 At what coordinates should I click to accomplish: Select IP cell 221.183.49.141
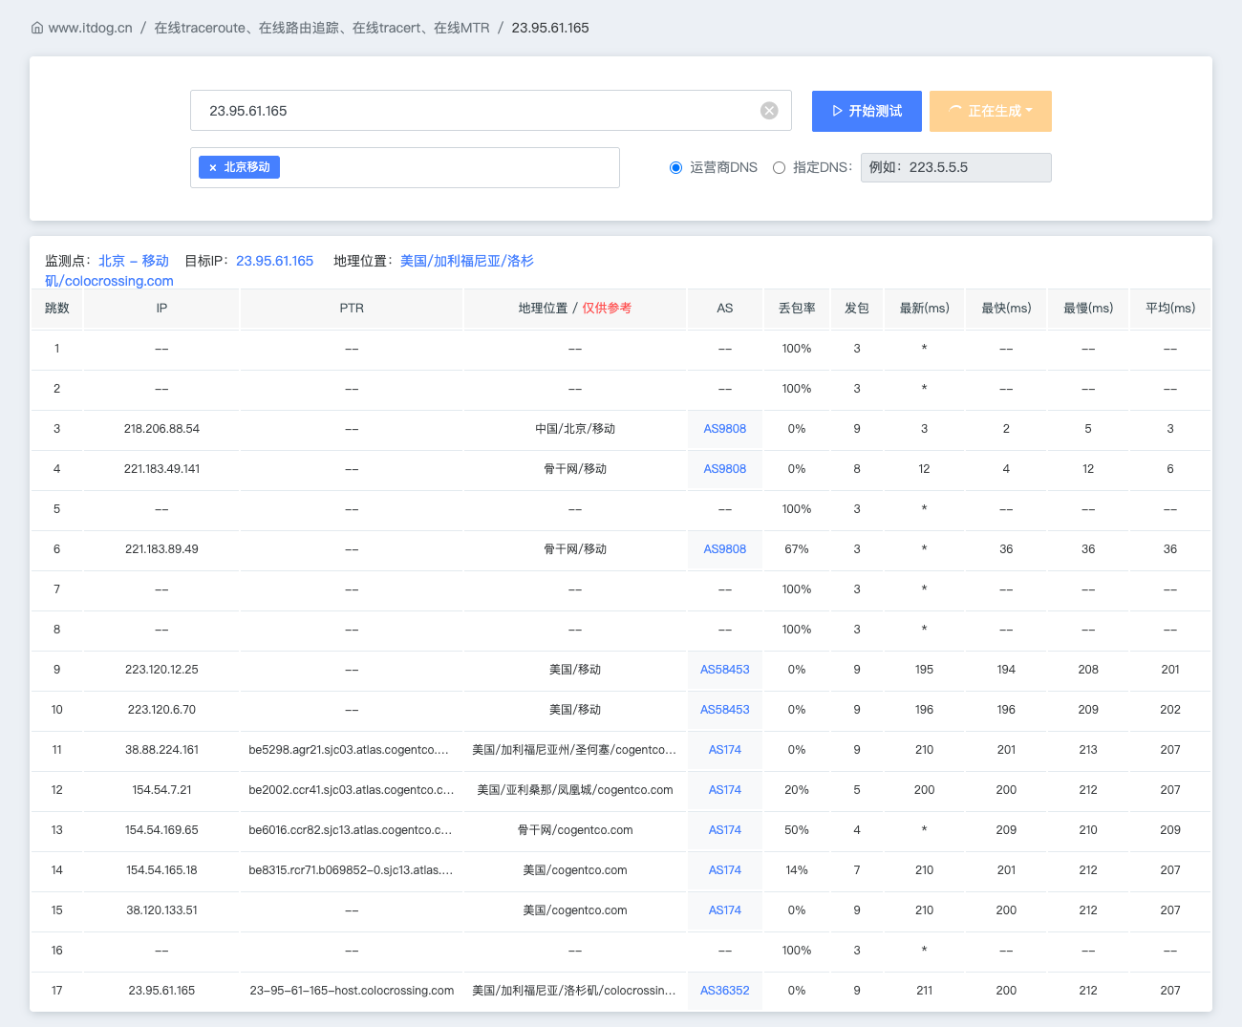point(161,469)
